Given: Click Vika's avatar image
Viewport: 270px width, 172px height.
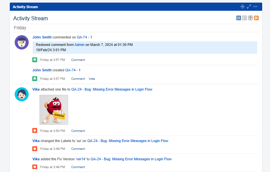Looking at the screenshot, I should click(x=22, y=94).
